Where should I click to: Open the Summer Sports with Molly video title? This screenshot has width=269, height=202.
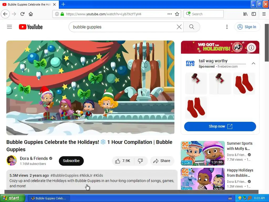pos(240,146)
